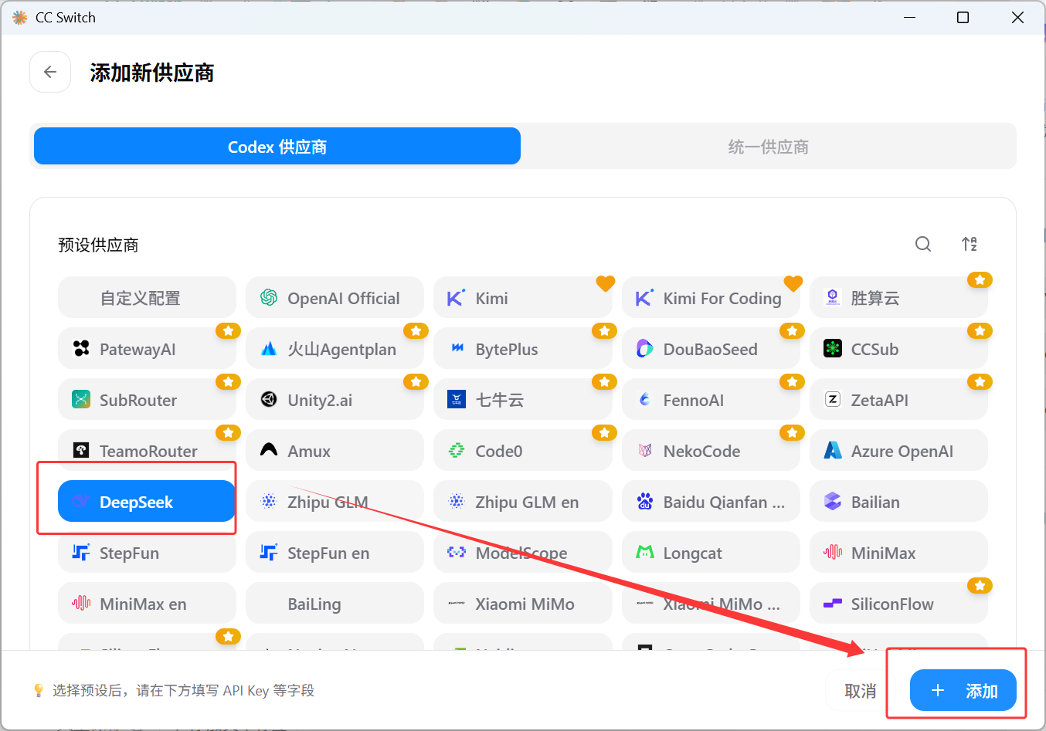This screenshot has width=1046, height=731.
Task: Click the 添加 button
Action: click(x=963, y=690)
